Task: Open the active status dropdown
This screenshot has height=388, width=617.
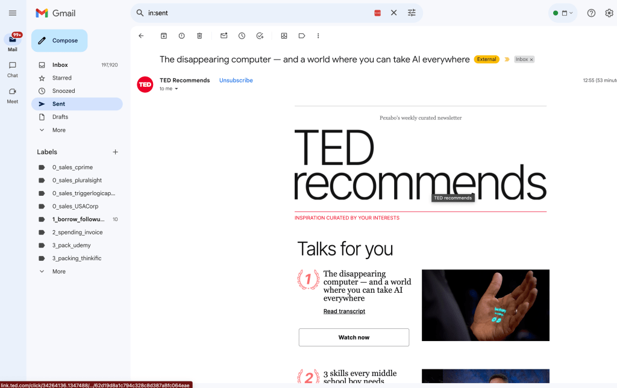Action: click(563, 13)
